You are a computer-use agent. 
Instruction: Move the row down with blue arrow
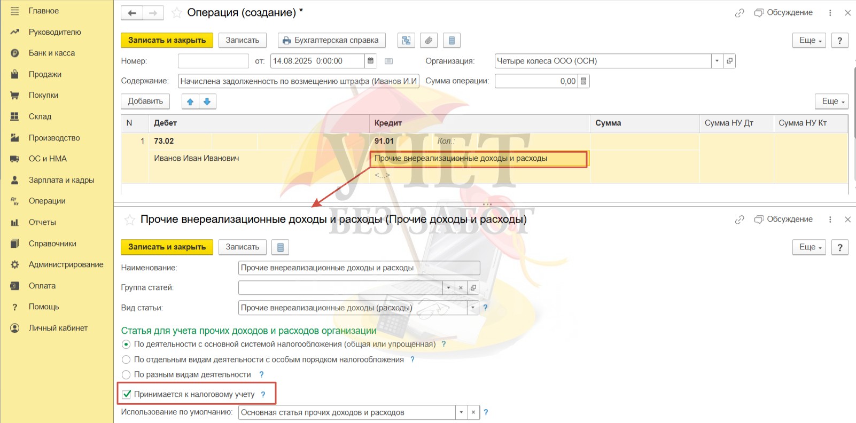pos(207,101)
